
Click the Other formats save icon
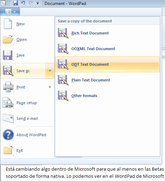[x=63, y=96]
